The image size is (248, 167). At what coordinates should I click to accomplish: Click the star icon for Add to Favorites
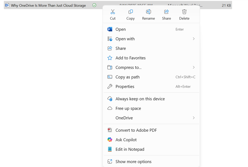tap(110, 58)
